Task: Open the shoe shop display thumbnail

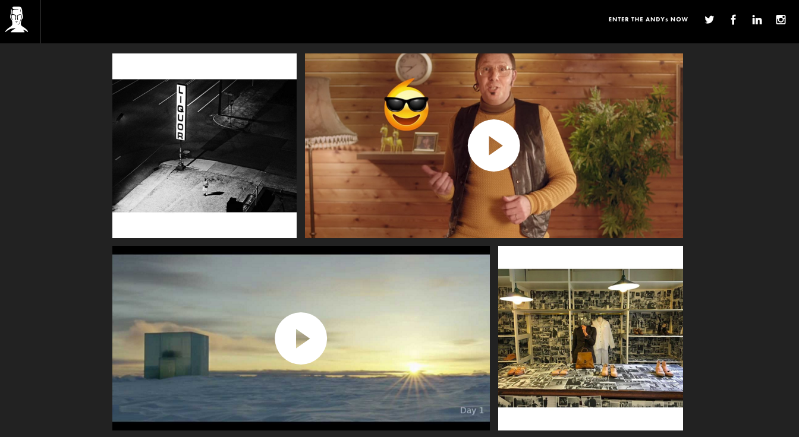Action: 590,338
